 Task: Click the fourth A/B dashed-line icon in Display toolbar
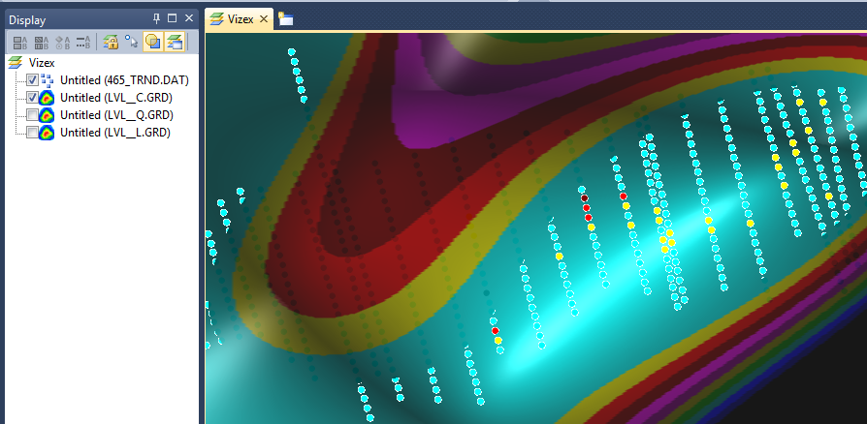click(x=83, y=42)
